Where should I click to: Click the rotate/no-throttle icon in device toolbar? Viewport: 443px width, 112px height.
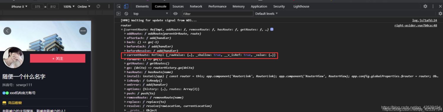[x=98, y=6]
